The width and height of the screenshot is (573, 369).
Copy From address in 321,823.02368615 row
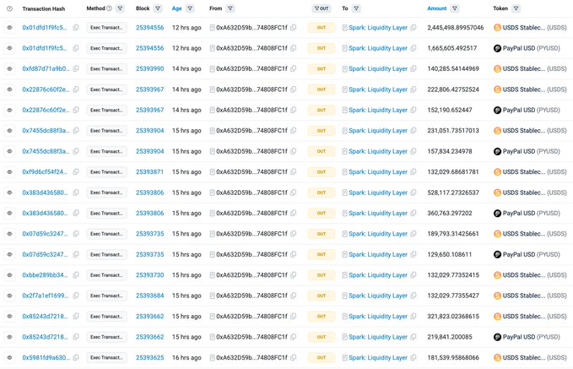click(293, 317)
